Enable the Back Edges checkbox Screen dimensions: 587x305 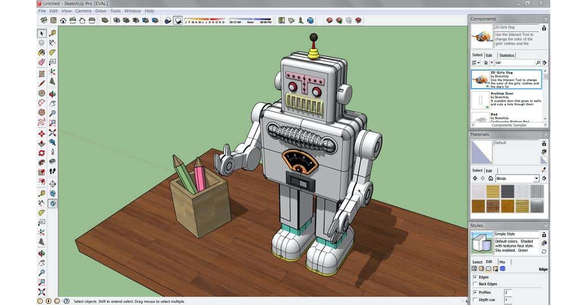475,284
